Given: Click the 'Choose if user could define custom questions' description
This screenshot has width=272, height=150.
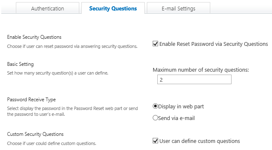Looking at the screenshot, I should coord(51,143).
